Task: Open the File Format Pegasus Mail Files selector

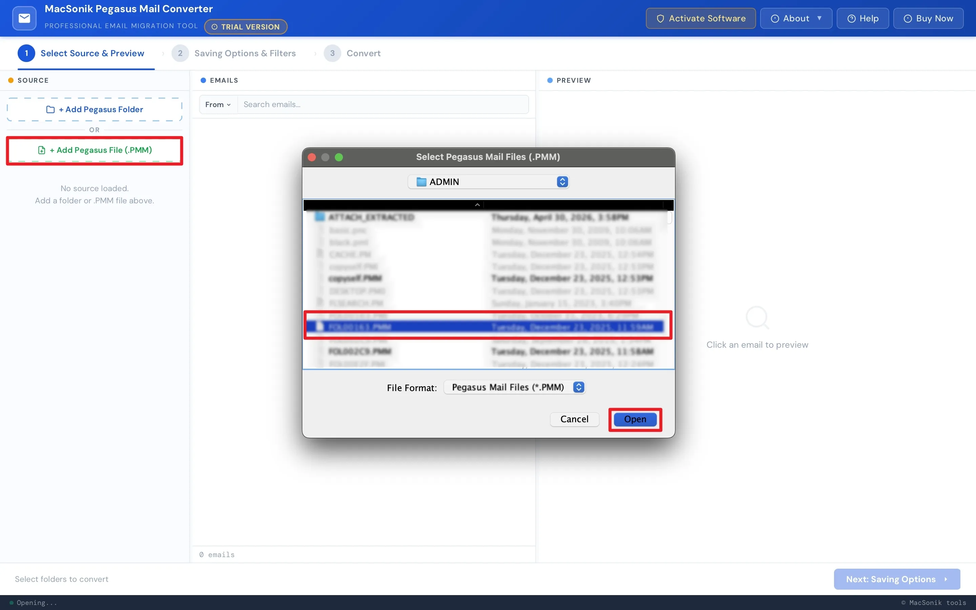Action: coord(514,387)
